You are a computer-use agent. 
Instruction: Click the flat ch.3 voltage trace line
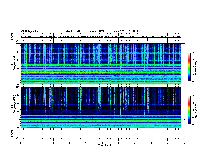101,134
